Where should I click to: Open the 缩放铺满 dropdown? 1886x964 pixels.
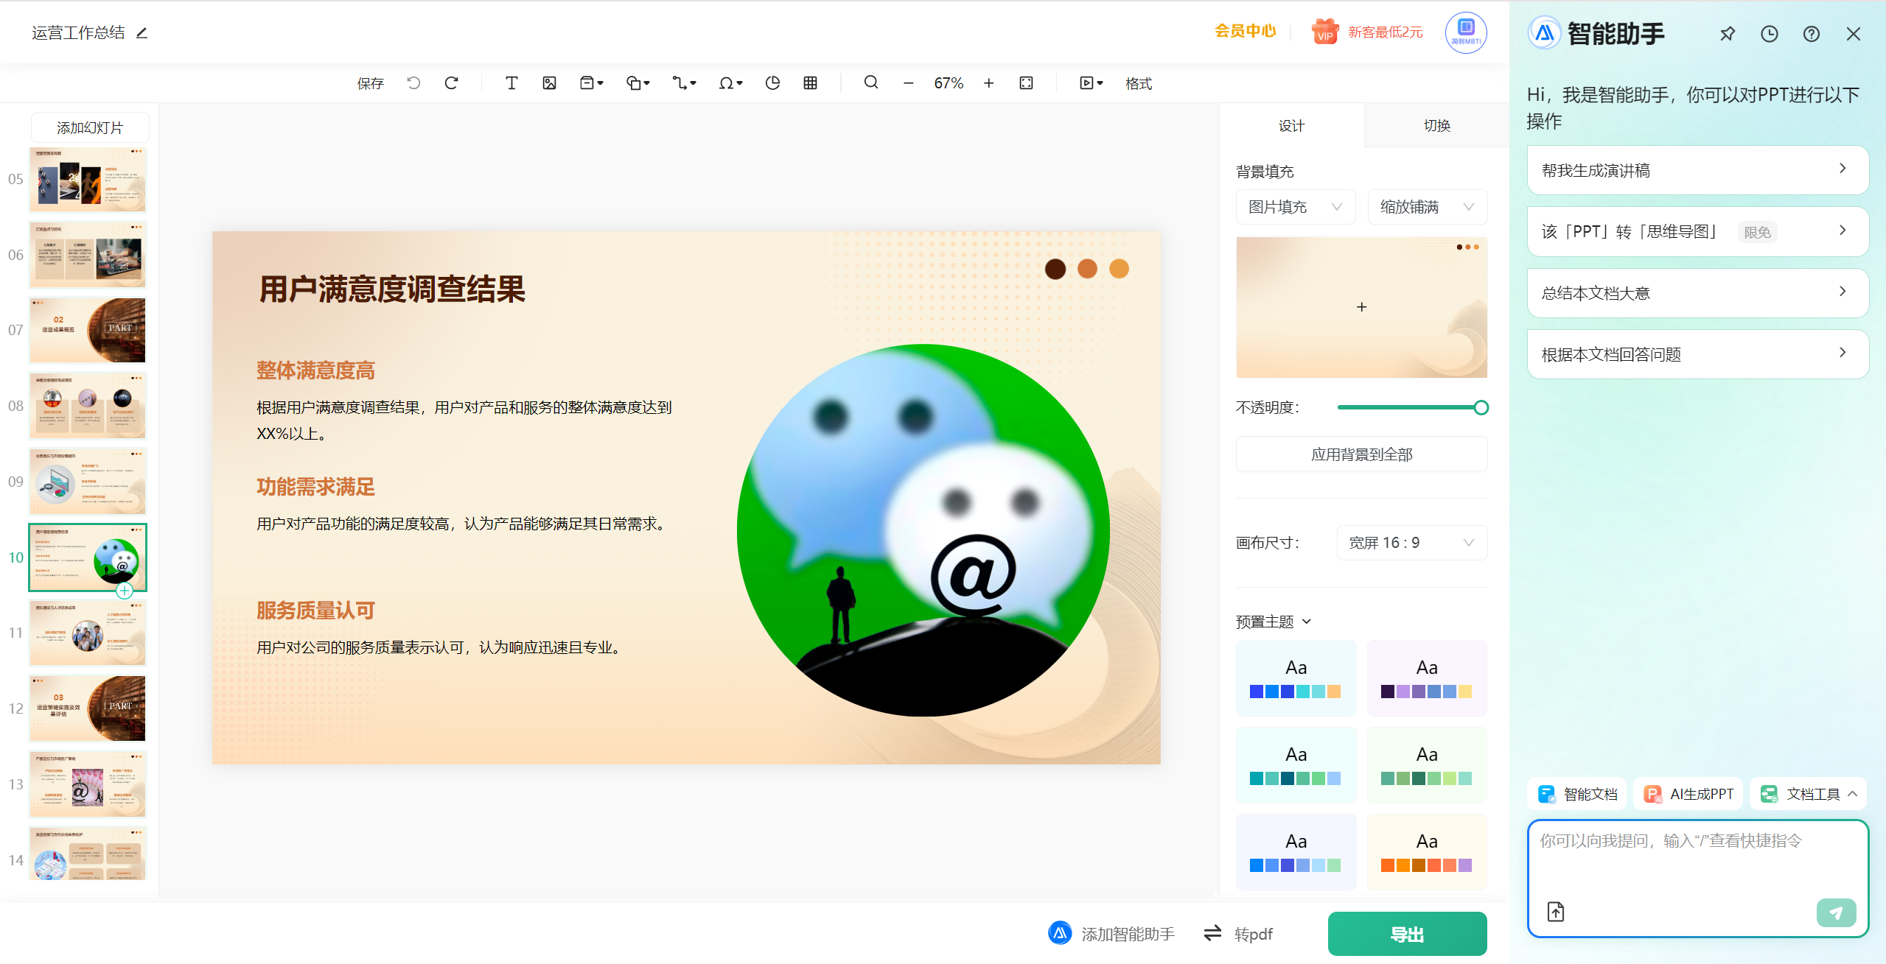(x=1428, y=207)
